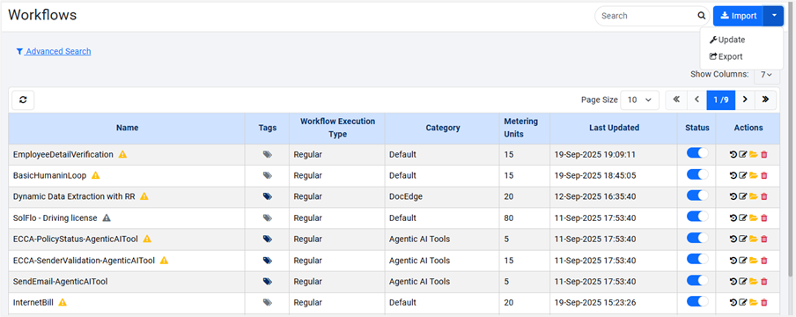
Task: Toggle ECCA-SenderValidation-AgenticAITool status switch
Action: (697, 259)
